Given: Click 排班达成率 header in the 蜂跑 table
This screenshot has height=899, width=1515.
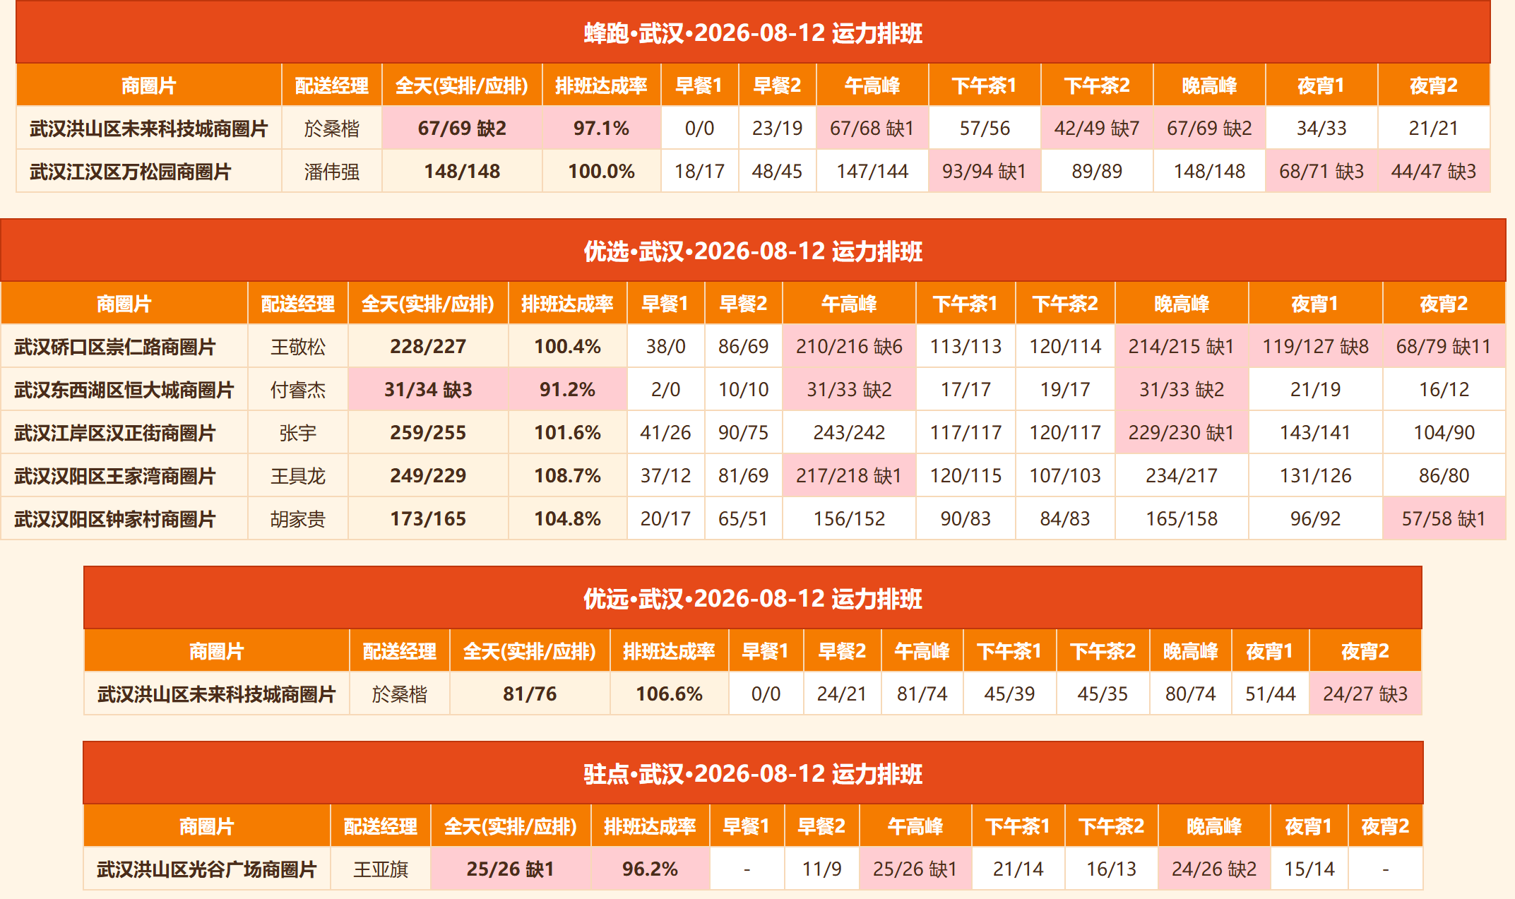Looking at the screenshot, I should point(602,85).
